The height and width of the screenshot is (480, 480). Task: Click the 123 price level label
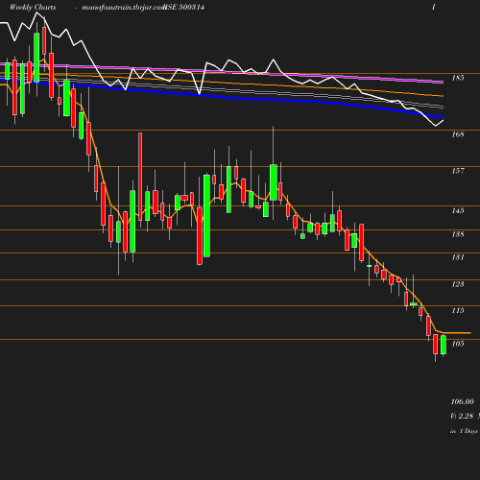pos(458,284)
